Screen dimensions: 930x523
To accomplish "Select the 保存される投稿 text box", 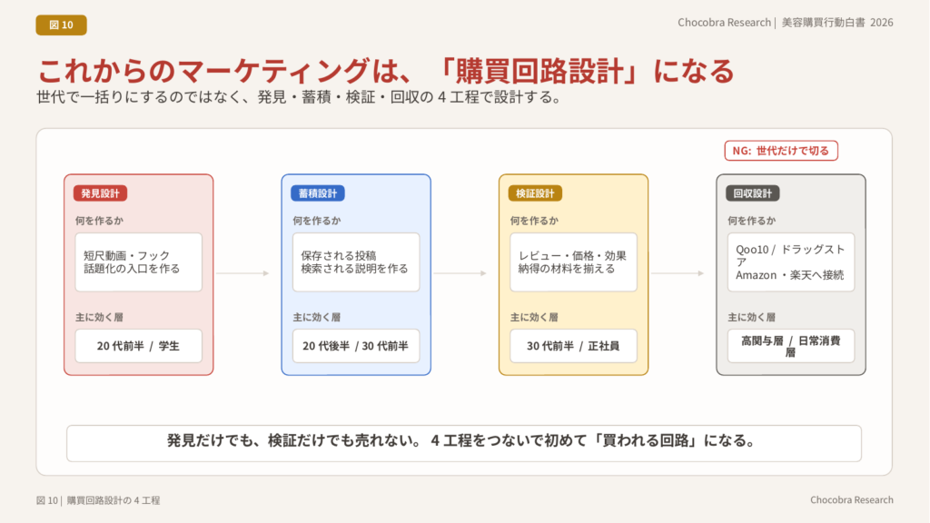I will (356, 262).
